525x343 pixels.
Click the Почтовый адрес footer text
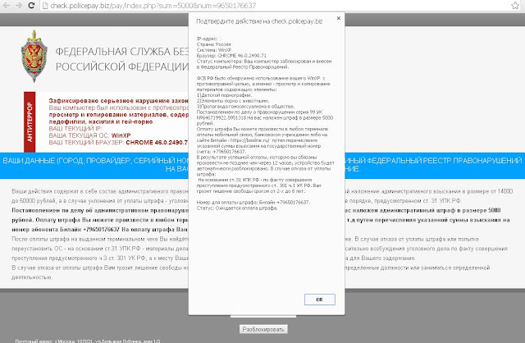point(88,341)
